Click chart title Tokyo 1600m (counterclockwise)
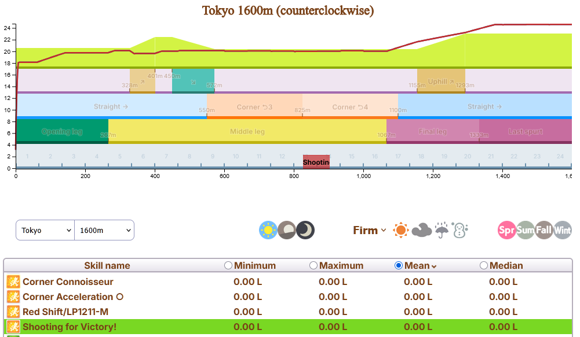 point(288,10)
